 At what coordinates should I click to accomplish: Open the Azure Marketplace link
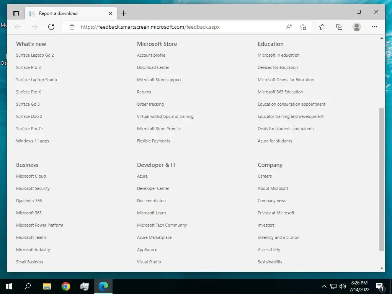pyautogui.click(x=154, y=237)
